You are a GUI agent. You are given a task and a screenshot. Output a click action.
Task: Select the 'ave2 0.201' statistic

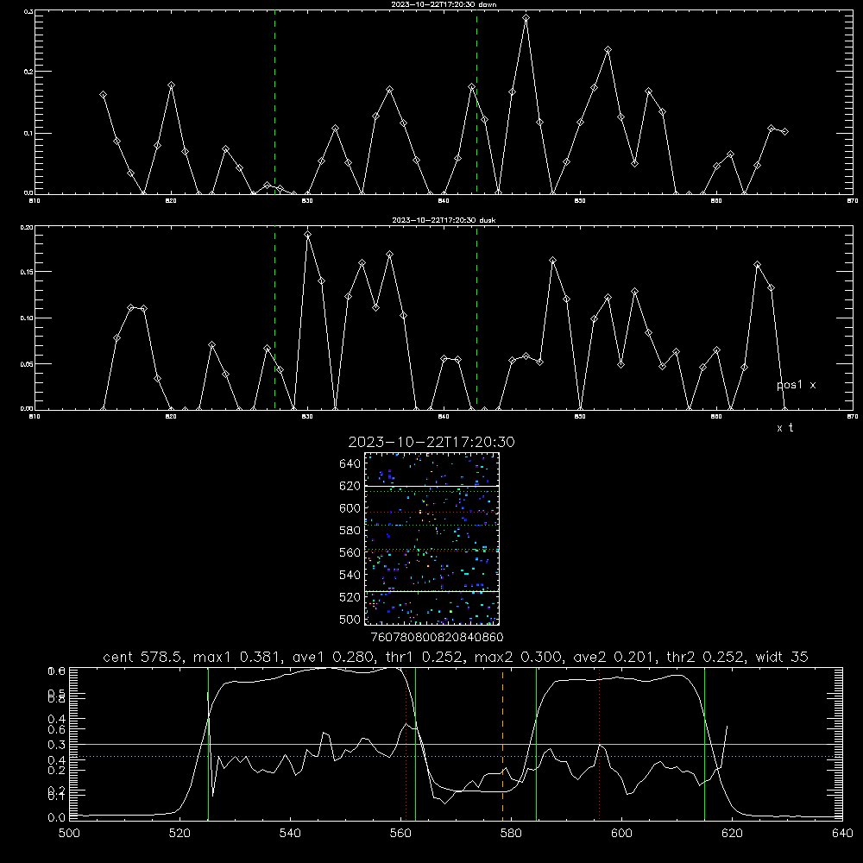pyautogui.click(x=614, y=657)
